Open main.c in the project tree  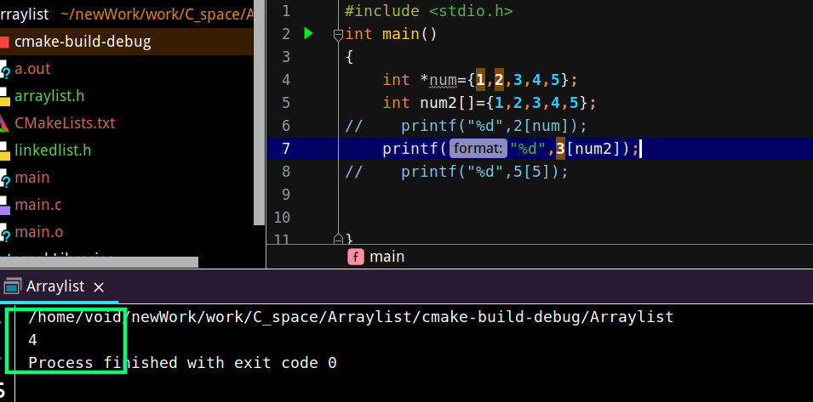(x=37, y=205)
